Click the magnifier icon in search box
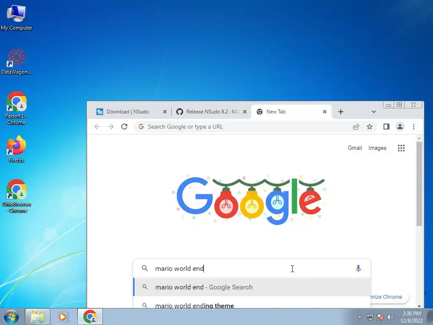Screen dimensions: 433x325 (x=145, y=268)
